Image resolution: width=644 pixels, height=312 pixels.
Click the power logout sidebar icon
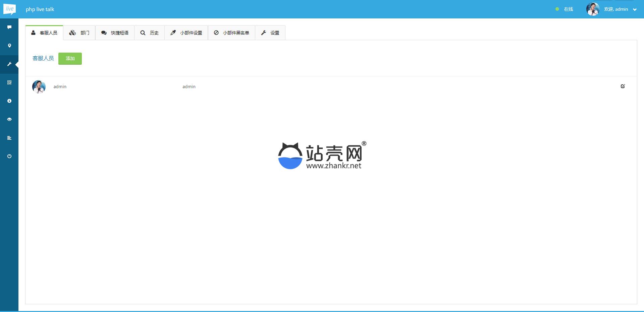click(x=9, y=156)
